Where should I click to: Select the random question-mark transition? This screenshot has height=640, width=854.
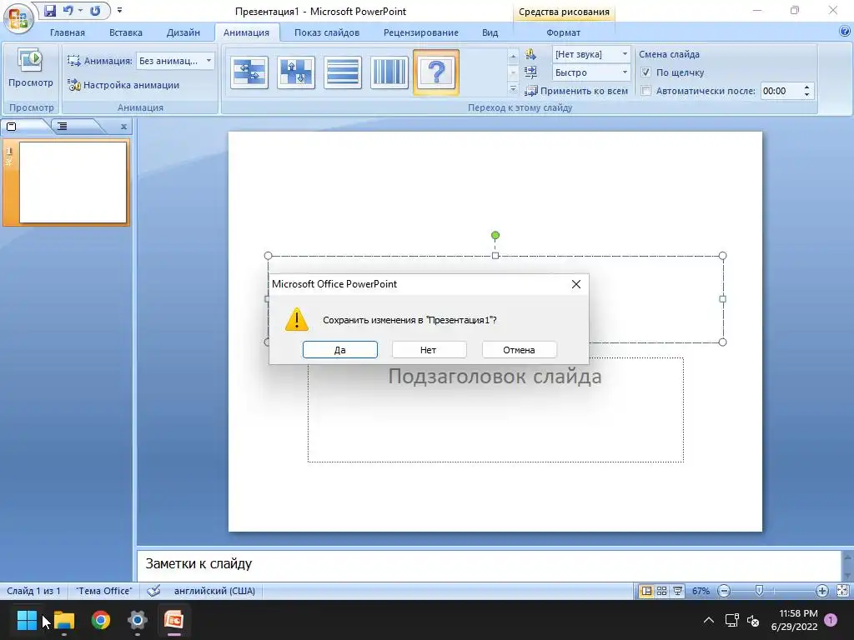click(436, 72)
